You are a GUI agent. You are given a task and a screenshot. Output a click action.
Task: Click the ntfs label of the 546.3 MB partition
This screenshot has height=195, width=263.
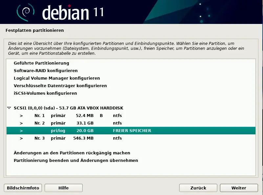(x=117, y=138)
